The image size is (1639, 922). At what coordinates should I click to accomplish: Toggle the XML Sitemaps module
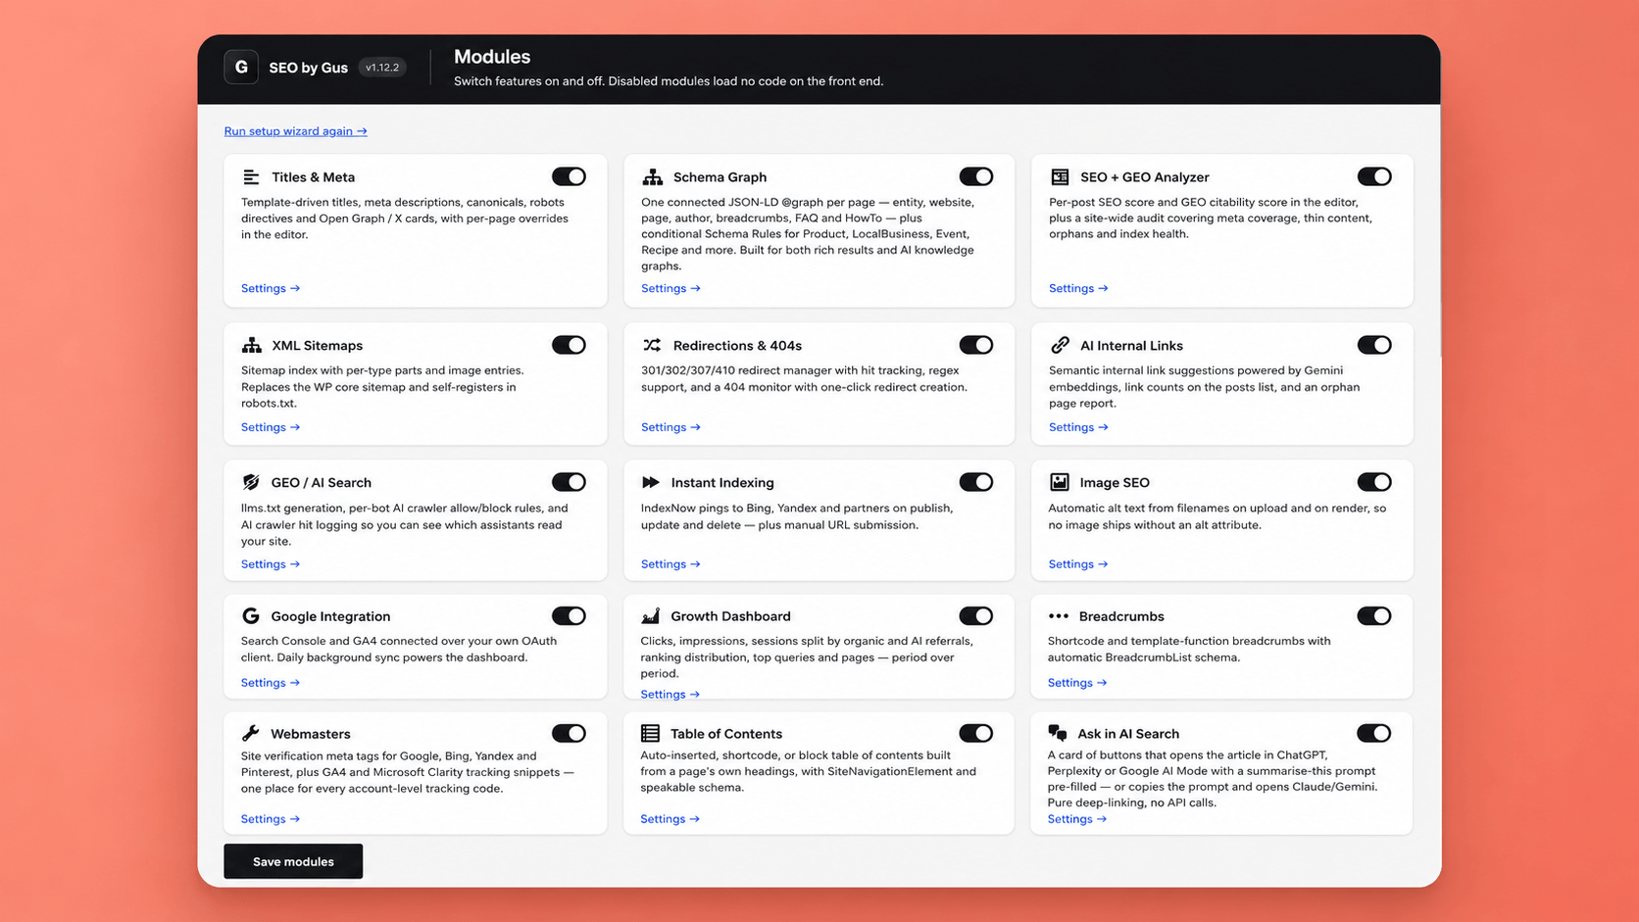click(569, 345)
